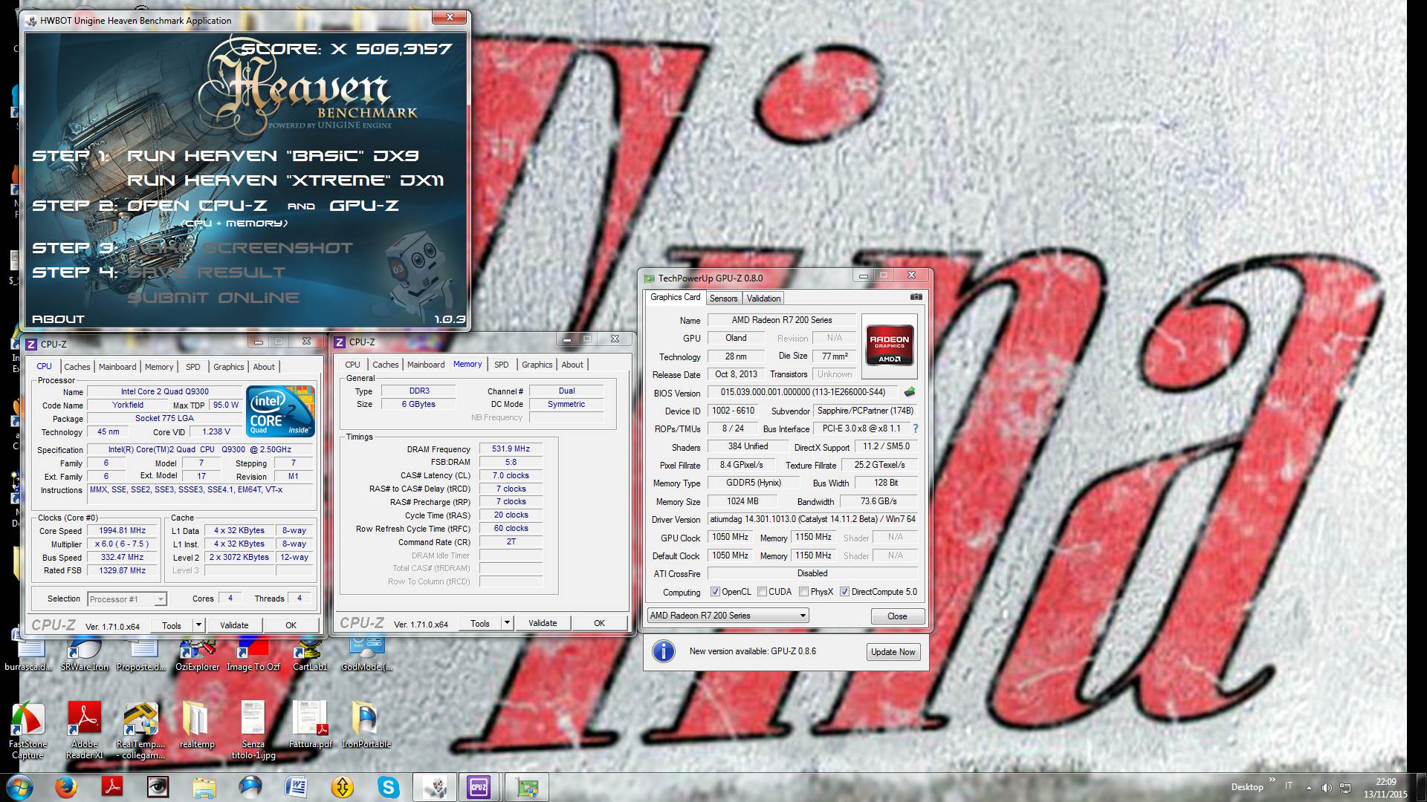Select the Fattura.pdf desktop file
Image resolution: width=1427 pixels, height=802 pixels.
(x=310, y=726)
